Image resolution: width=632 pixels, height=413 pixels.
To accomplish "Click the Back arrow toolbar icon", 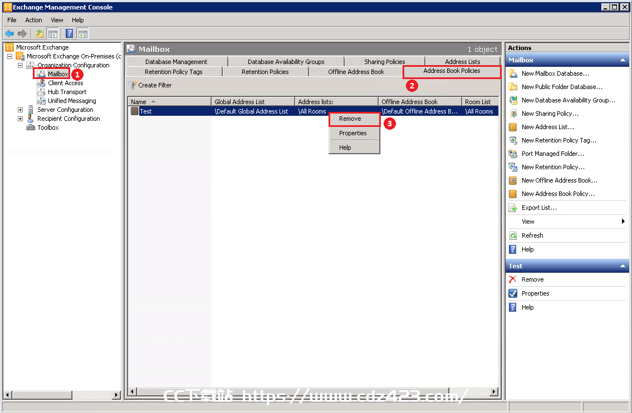I will [9, 34].
